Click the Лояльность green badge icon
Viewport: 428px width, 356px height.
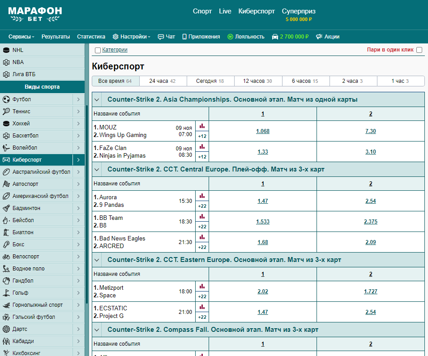[x=230, y=37]
